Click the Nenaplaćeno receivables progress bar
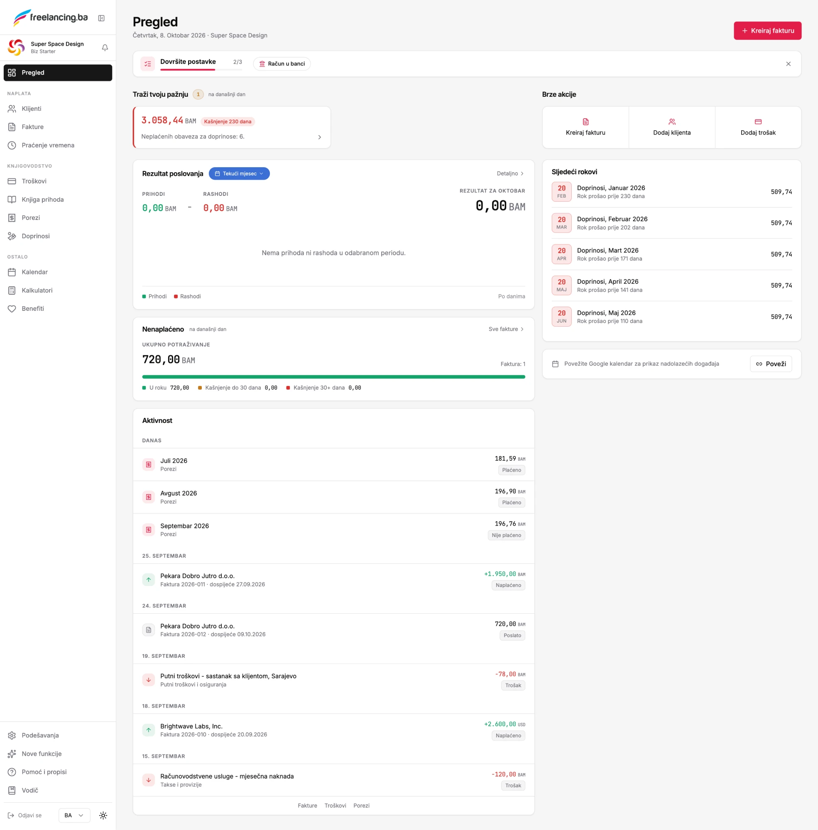The width and height of the screenshot is (818, 830). [x=333, y=377]
